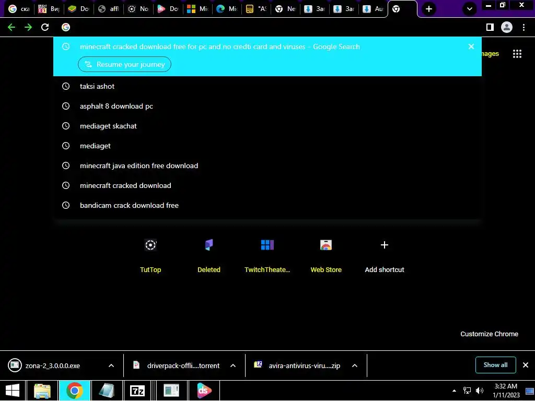The width and height of the screenshot is (535, 401).
Task: Expand options for the avira-antivirus zip download
Action: [355, 365]
